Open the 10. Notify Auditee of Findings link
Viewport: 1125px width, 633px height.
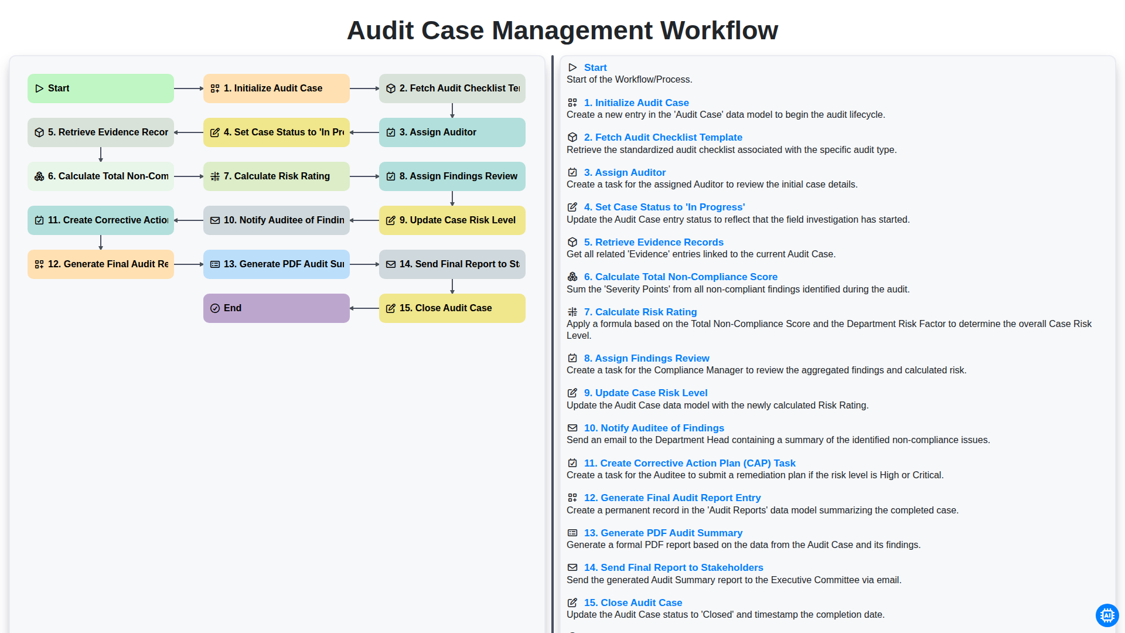coord(654,428)
